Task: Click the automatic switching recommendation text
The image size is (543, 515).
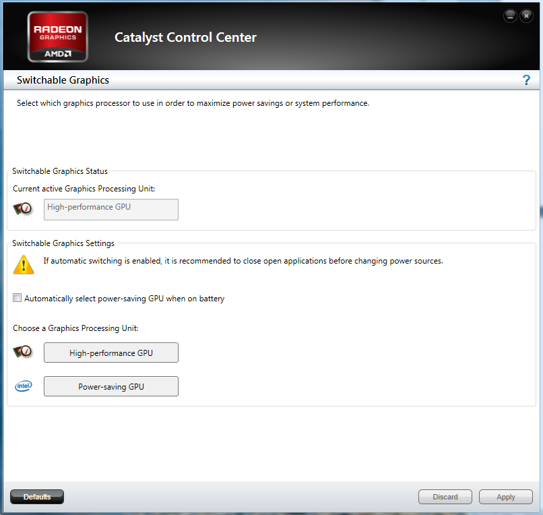Action: click(243, 261)
